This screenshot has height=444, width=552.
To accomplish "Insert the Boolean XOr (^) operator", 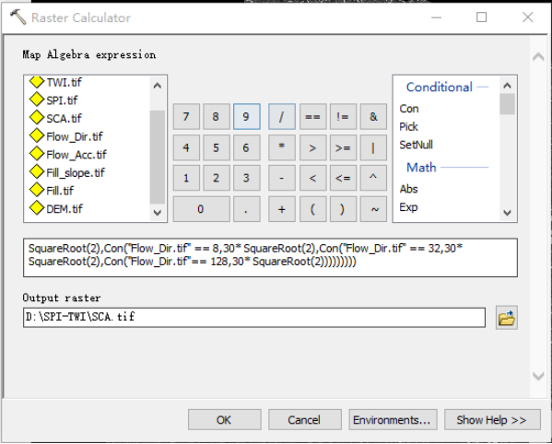I will point(373,178).
